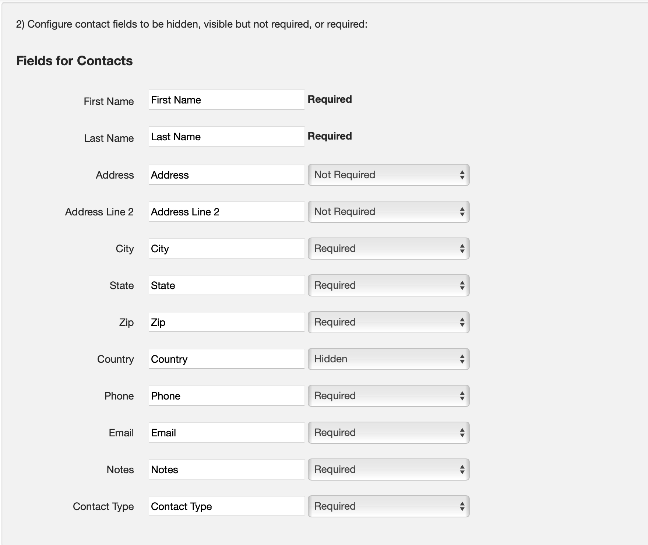Open the Notes field requirement dropdown
The width and height of the screenshot is (648, 545).
click(x=388, y=469)
